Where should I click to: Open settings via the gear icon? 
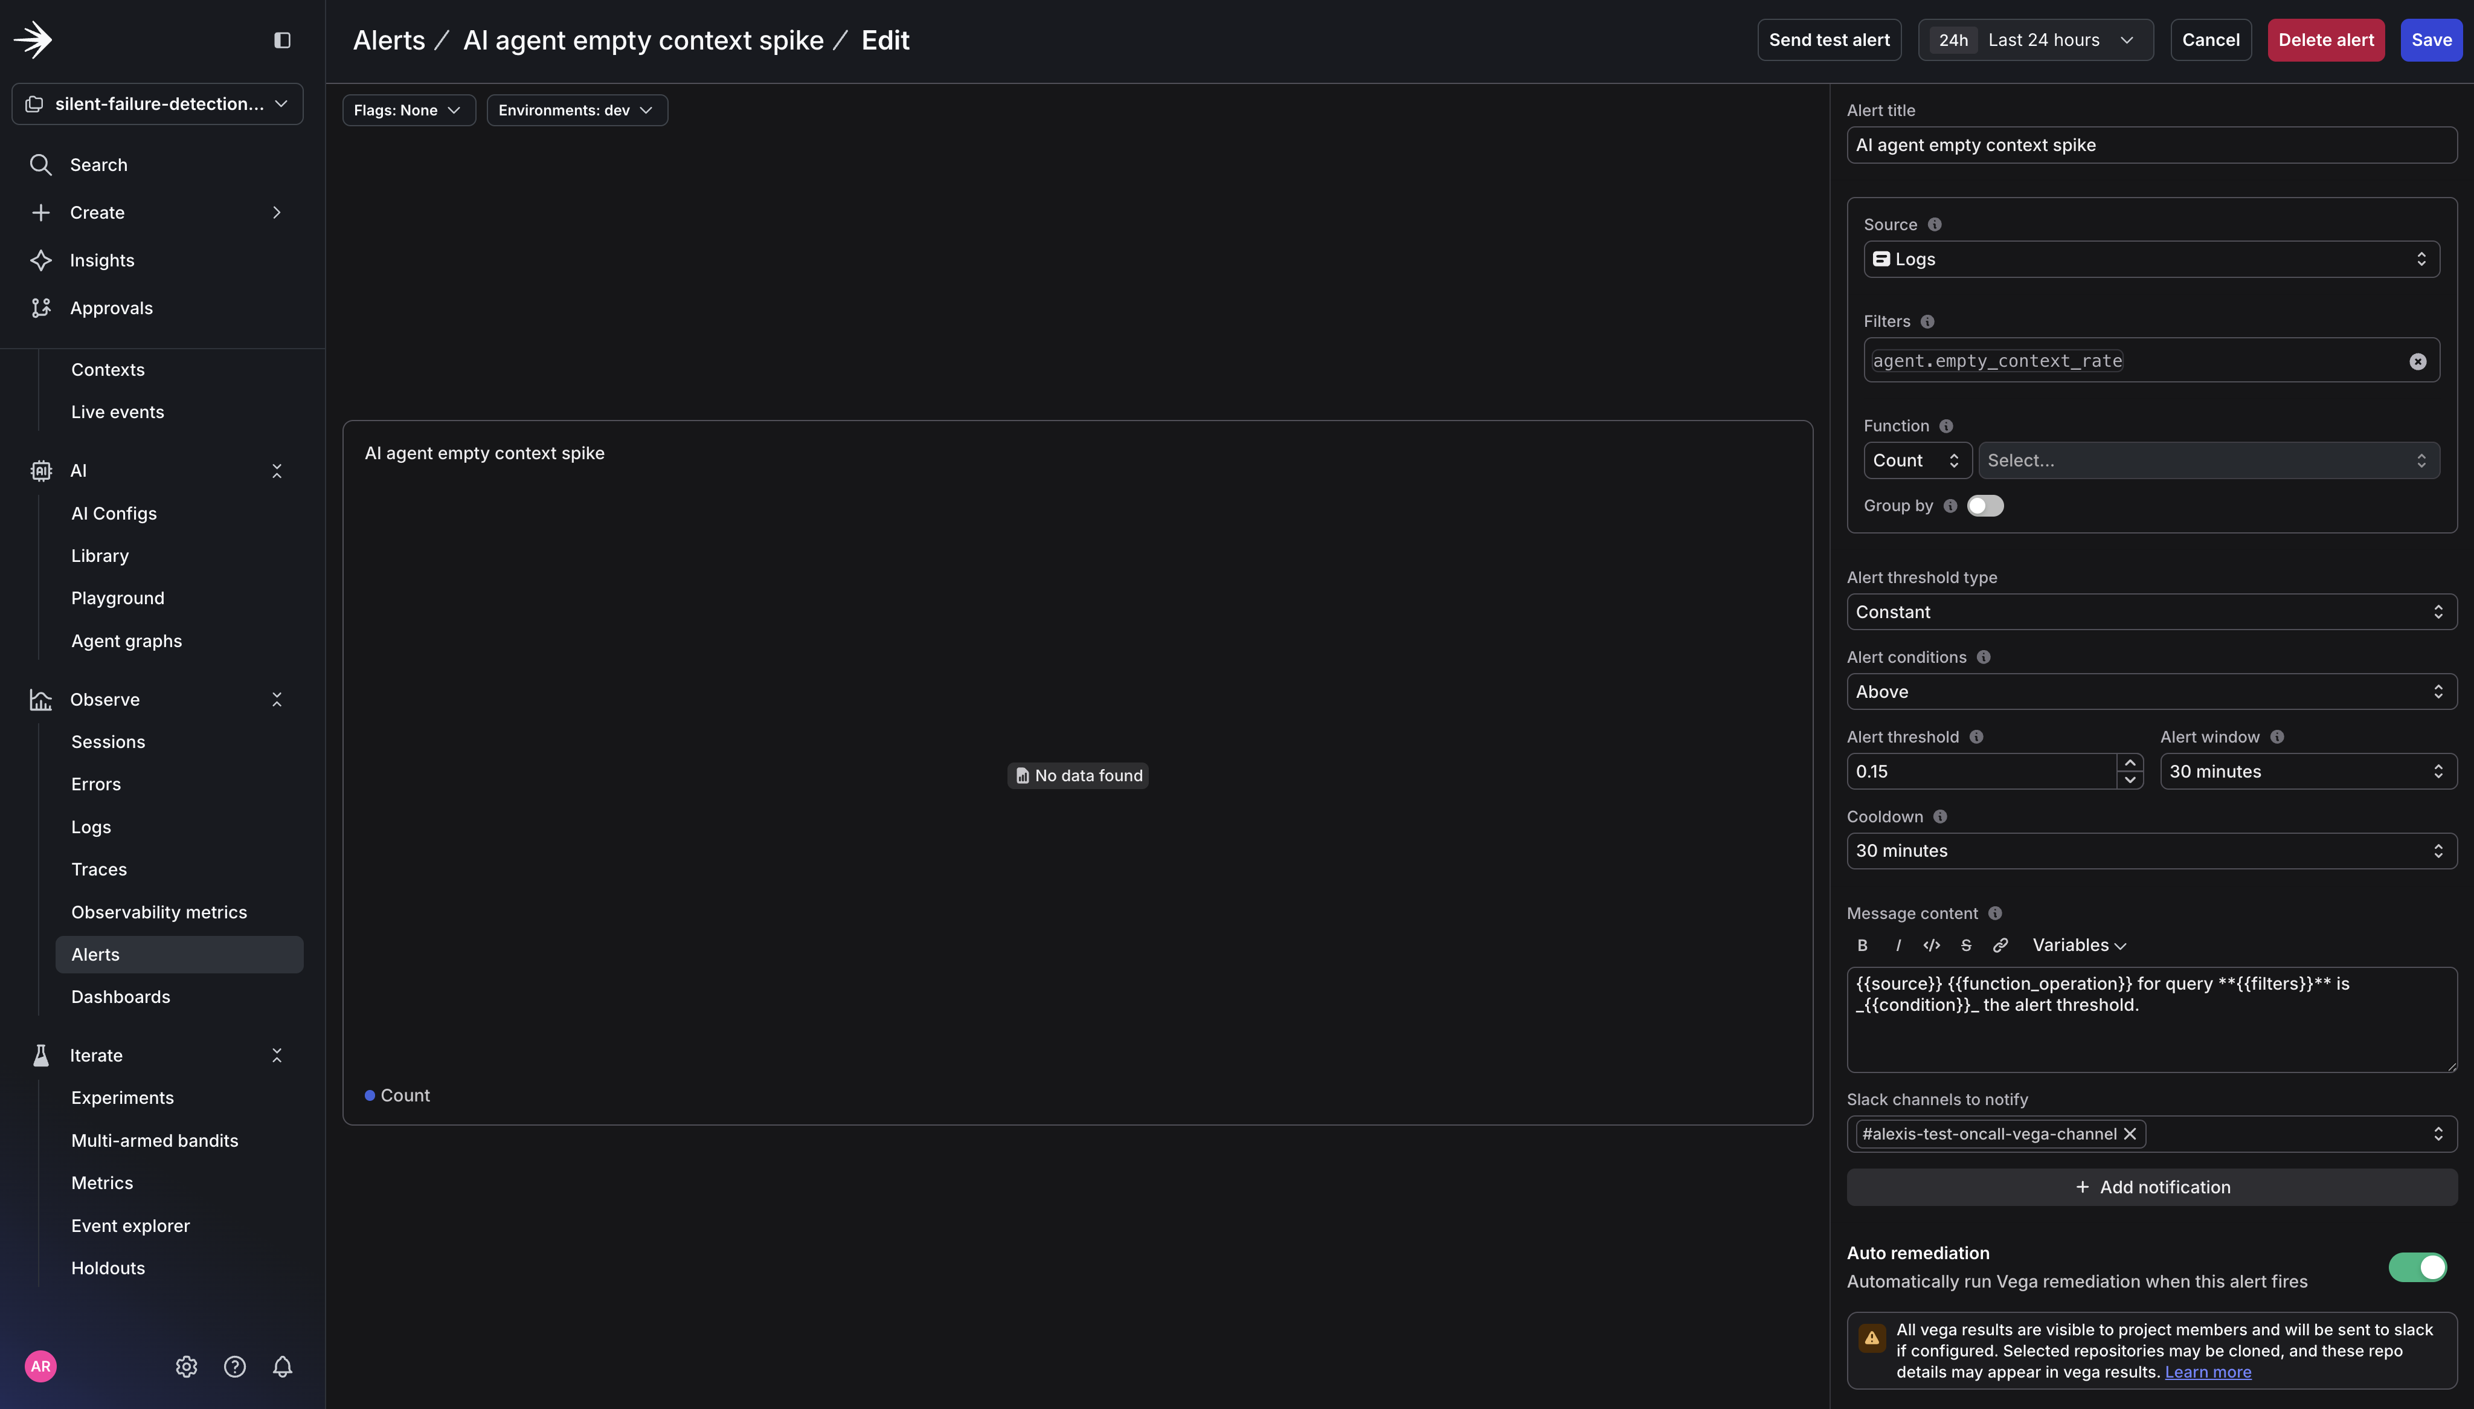click(185, 1365)
